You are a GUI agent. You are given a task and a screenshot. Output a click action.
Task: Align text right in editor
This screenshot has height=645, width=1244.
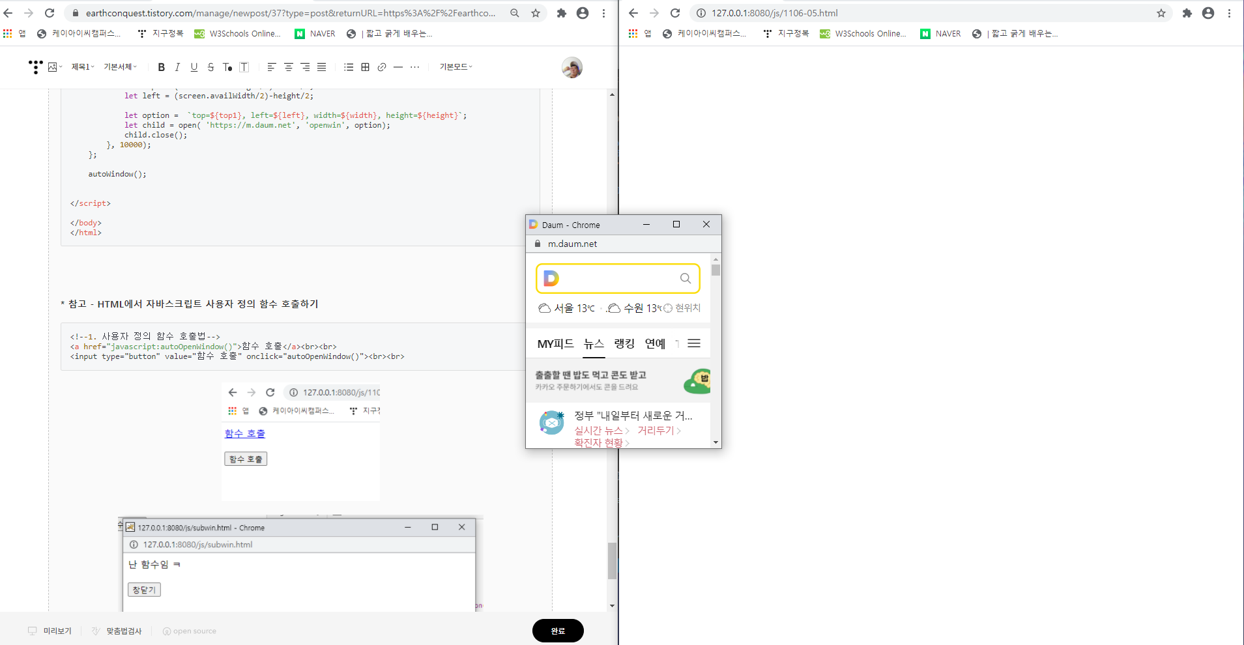305,67
